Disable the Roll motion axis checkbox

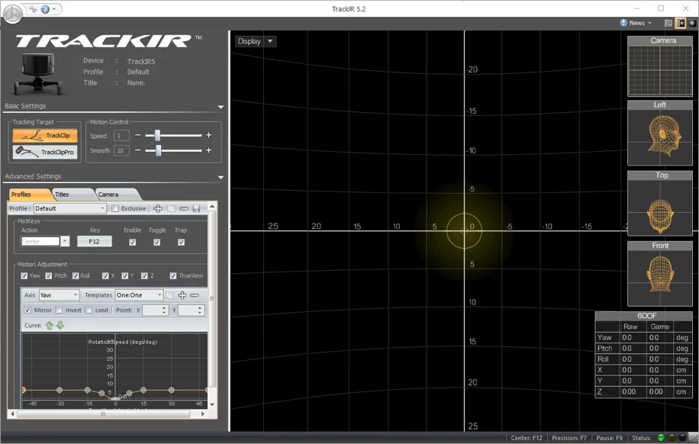[x=76, y=276]
